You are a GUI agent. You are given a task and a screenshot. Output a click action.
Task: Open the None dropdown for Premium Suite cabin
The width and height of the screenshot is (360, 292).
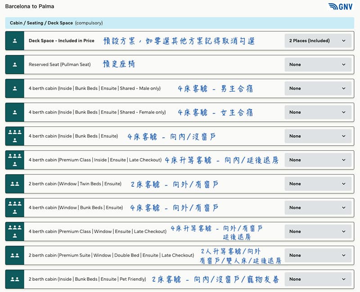click(318, 255)
